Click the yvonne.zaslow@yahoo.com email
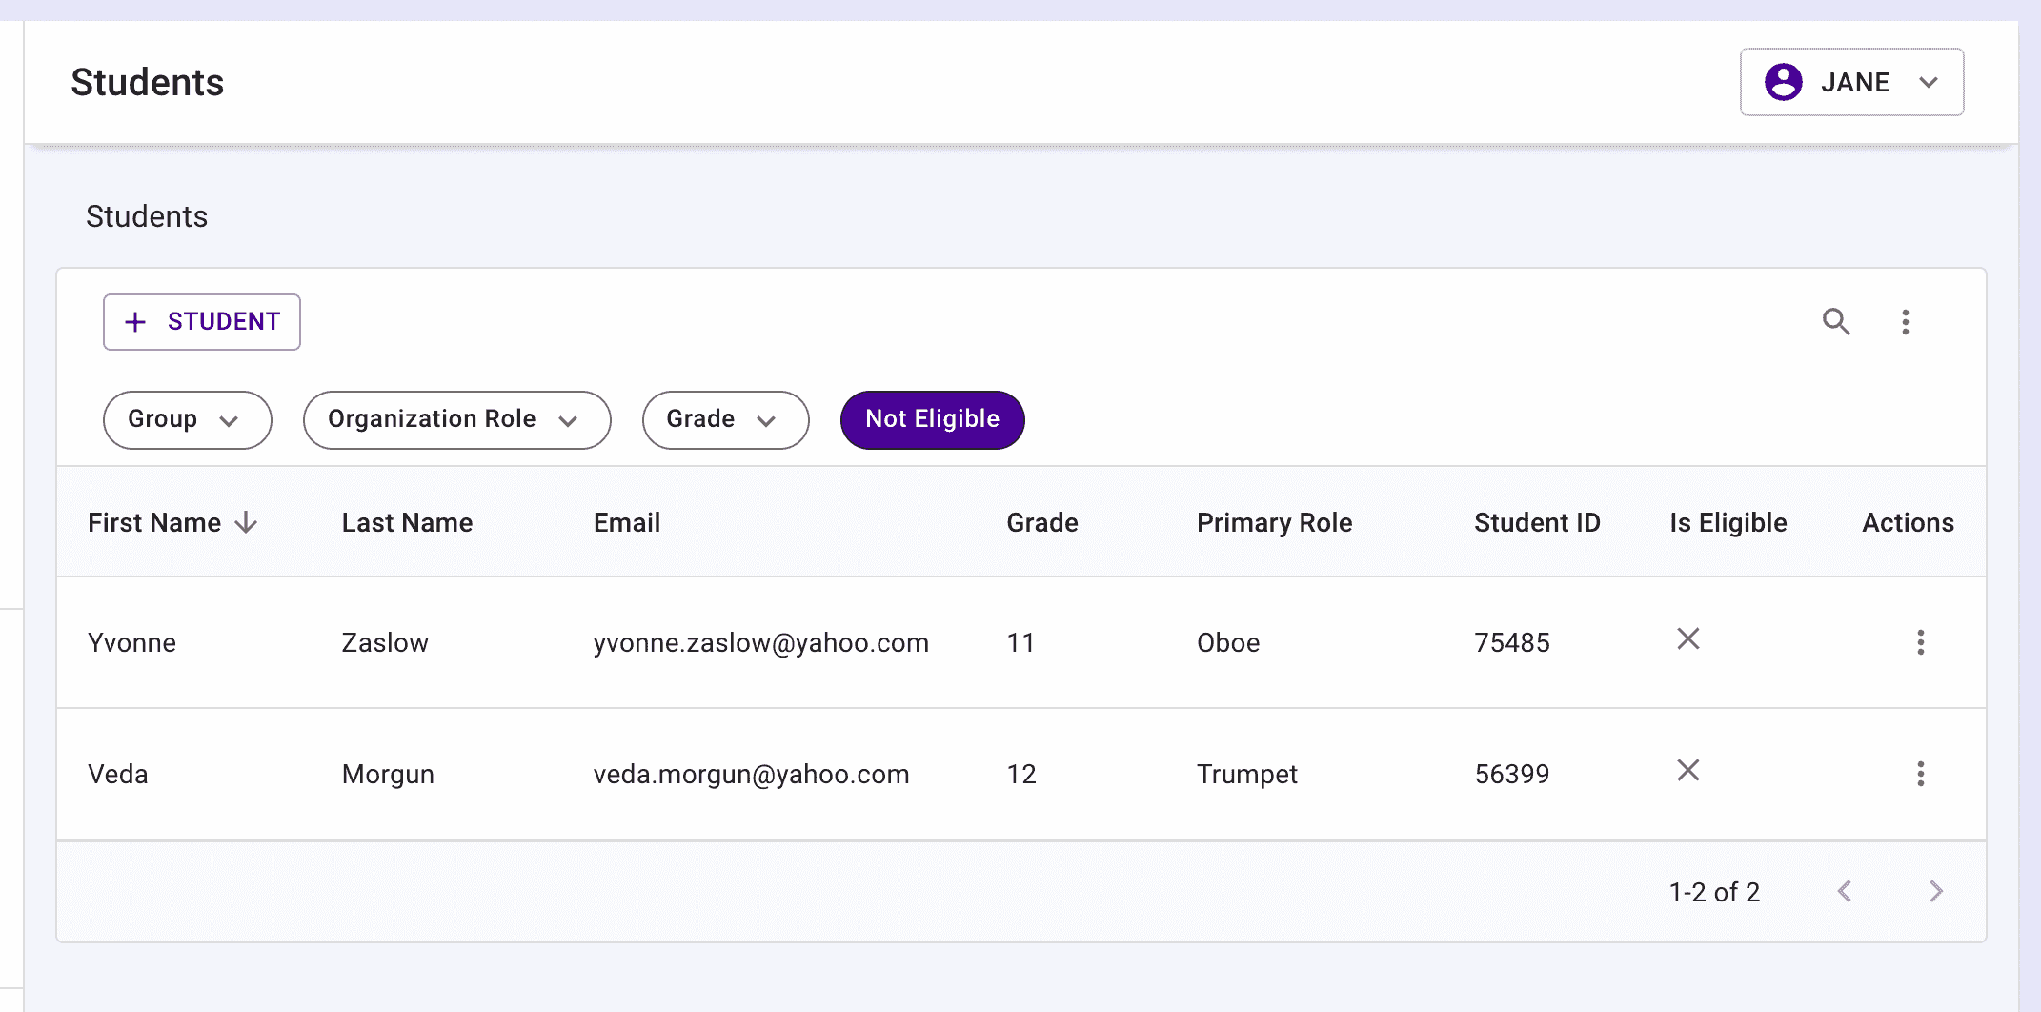The width and height of the screenshot is (2041, 1012). click(x=760, y=643)
